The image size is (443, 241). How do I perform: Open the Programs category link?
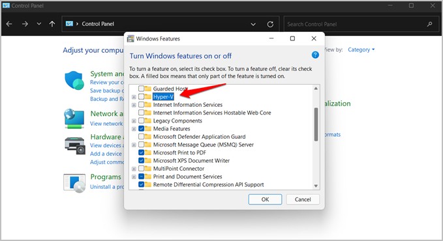click(x=106, y=177)
